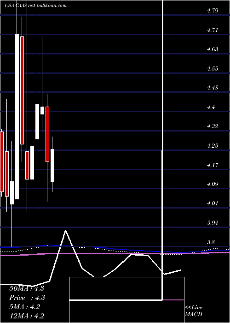Image resolution: width=230 pixels, height=323 pixels.
Task: Click the 4.32 price axis label
Action: 213,126
